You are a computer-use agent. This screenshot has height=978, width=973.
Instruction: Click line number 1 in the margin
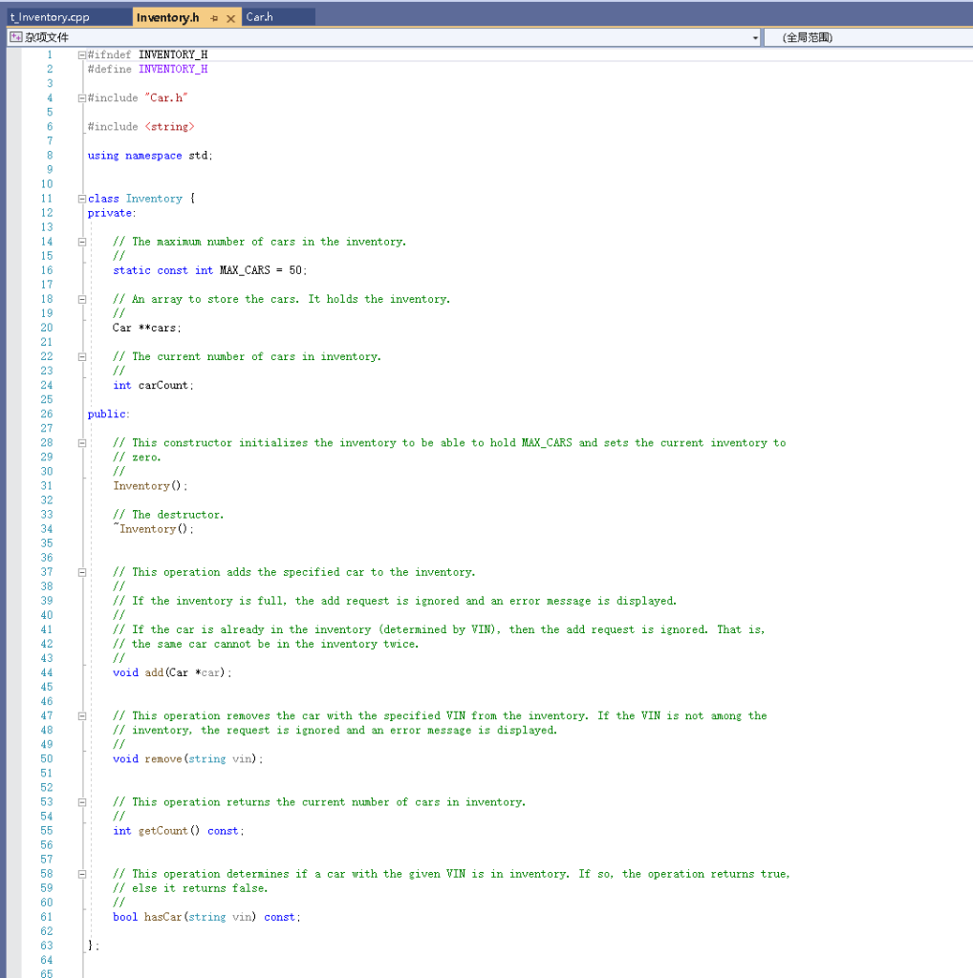click(x=49, y=54)
